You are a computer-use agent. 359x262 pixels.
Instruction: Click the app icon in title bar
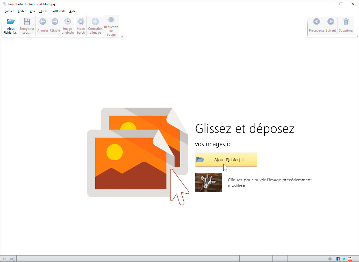click(4, 4)
